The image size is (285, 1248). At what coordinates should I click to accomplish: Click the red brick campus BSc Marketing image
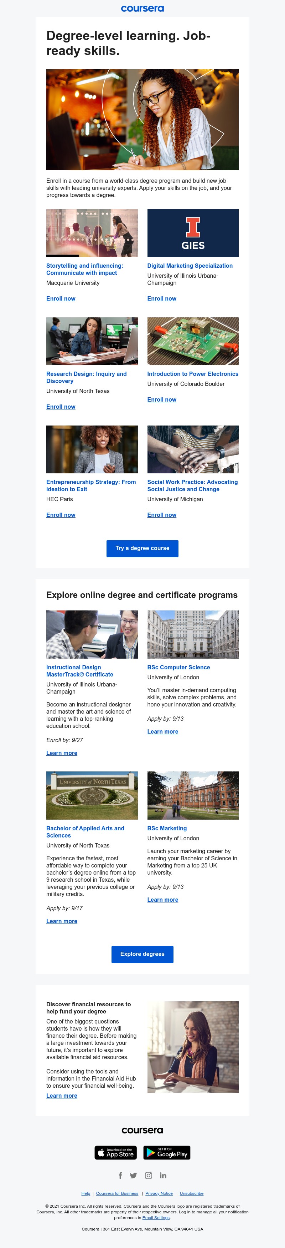(193, 795)
